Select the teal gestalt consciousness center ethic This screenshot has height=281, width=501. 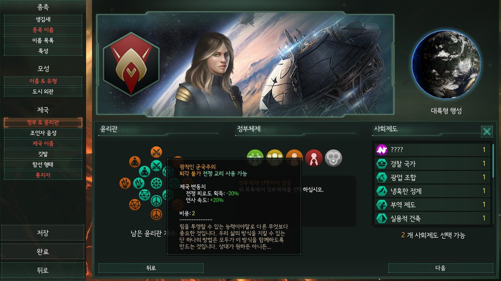pos(156,183)
